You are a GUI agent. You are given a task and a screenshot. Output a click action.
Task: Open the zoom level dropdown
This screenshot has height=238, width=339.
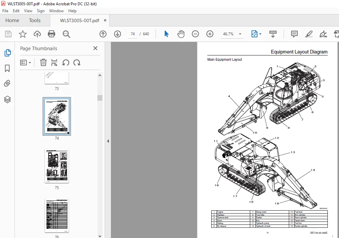point(240,34)
